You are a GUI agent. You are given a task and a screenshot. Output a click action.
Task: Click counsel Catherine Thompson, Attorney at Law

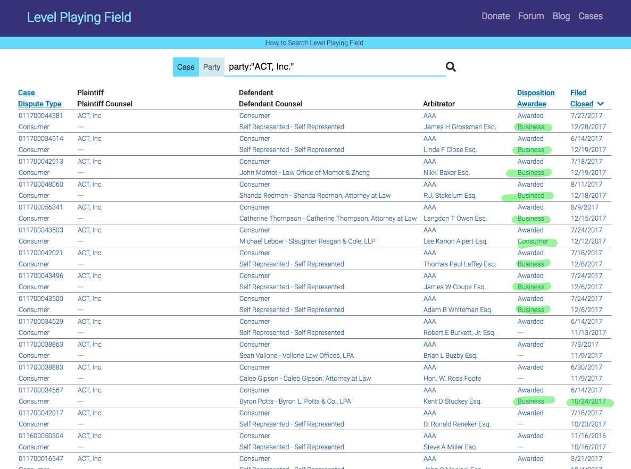[328, 219]
